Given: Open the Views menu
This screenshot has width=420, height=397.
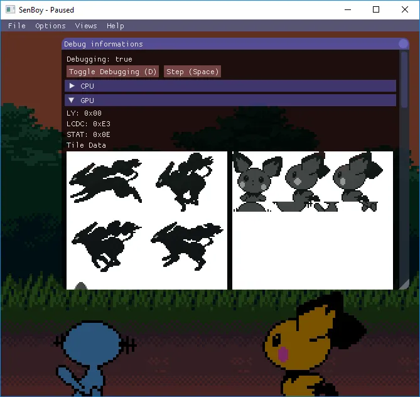Looking at the screenshot, I should point(86,26).
